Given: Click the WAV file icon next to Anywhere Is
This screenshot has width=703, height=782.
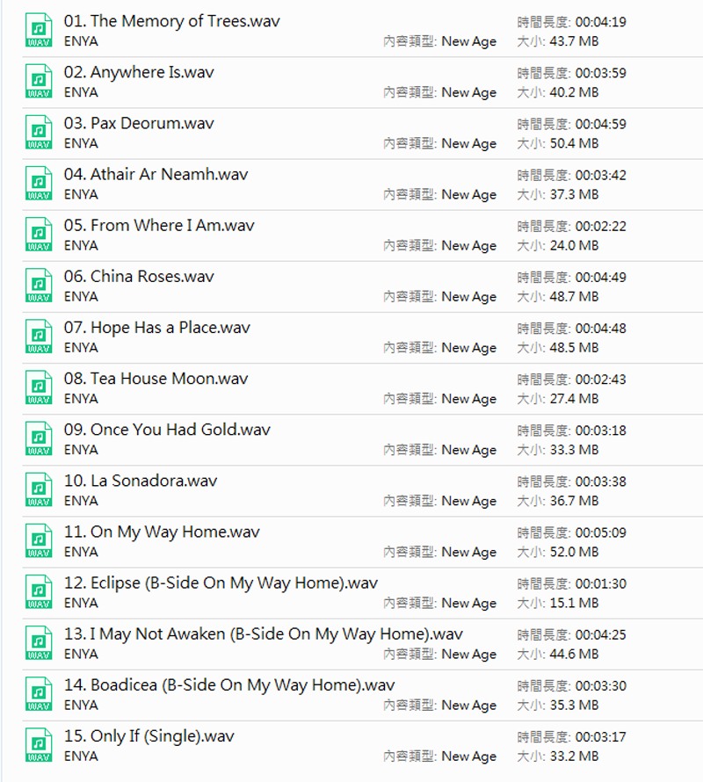Looking at the screenshot, I should coord(38,82).
